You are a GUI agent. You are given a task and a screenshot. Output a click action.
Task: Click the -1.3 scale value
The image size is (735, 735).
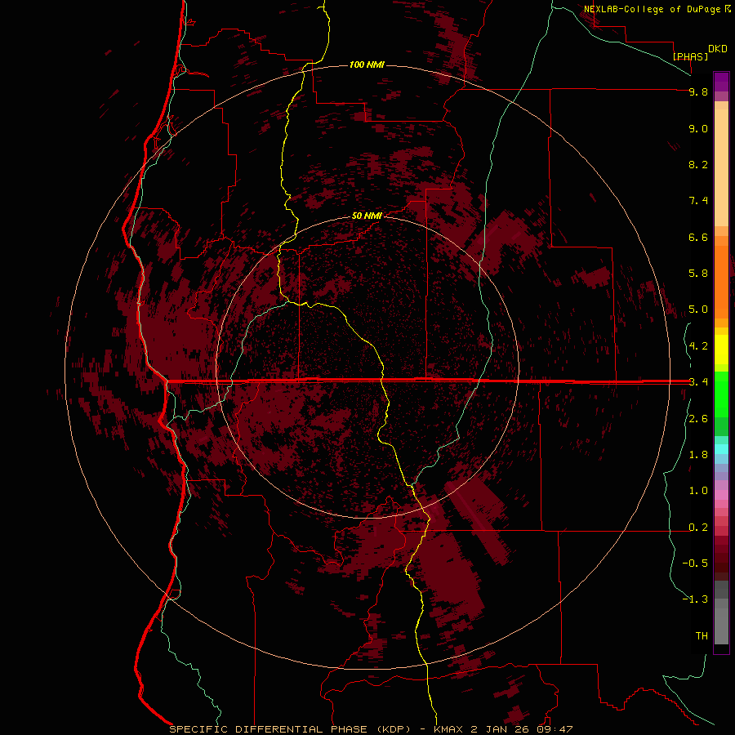pyautogui.click(x=695, y=599)
